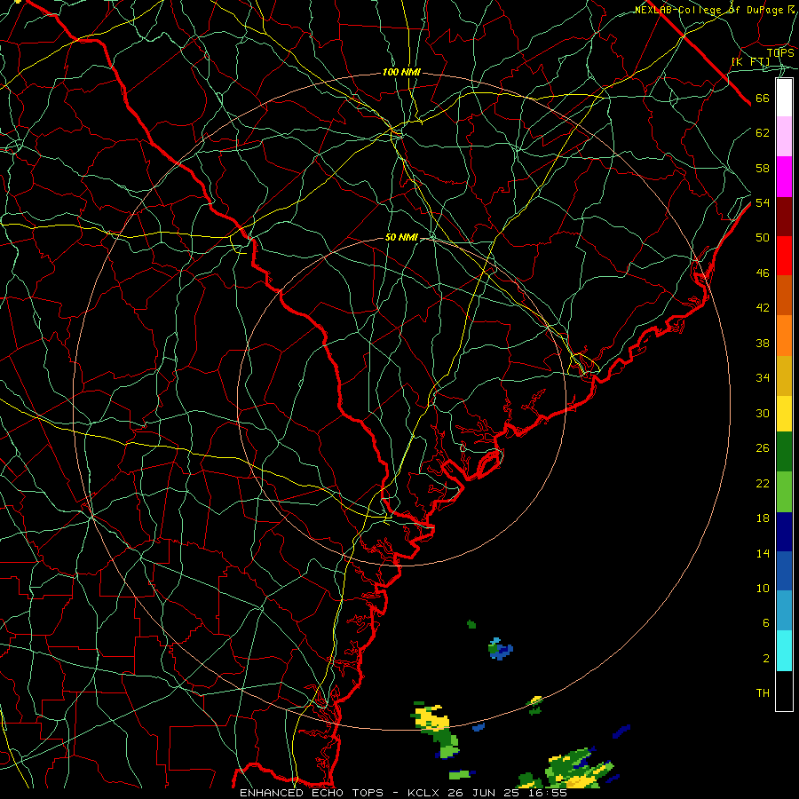Click the bright red 46-50 kft band
This screenshot has height=799, width=799.
pyautogui.click(x=784, y=256)
